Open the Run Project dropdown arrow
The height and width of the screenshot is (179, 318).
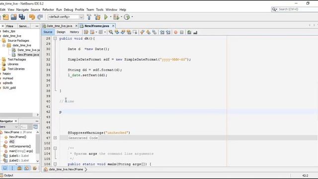click(x=111, y=17)
